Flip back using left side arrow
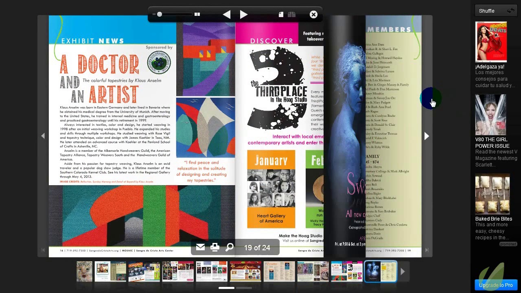Screen dimensions: 521x293 (43, 136)
